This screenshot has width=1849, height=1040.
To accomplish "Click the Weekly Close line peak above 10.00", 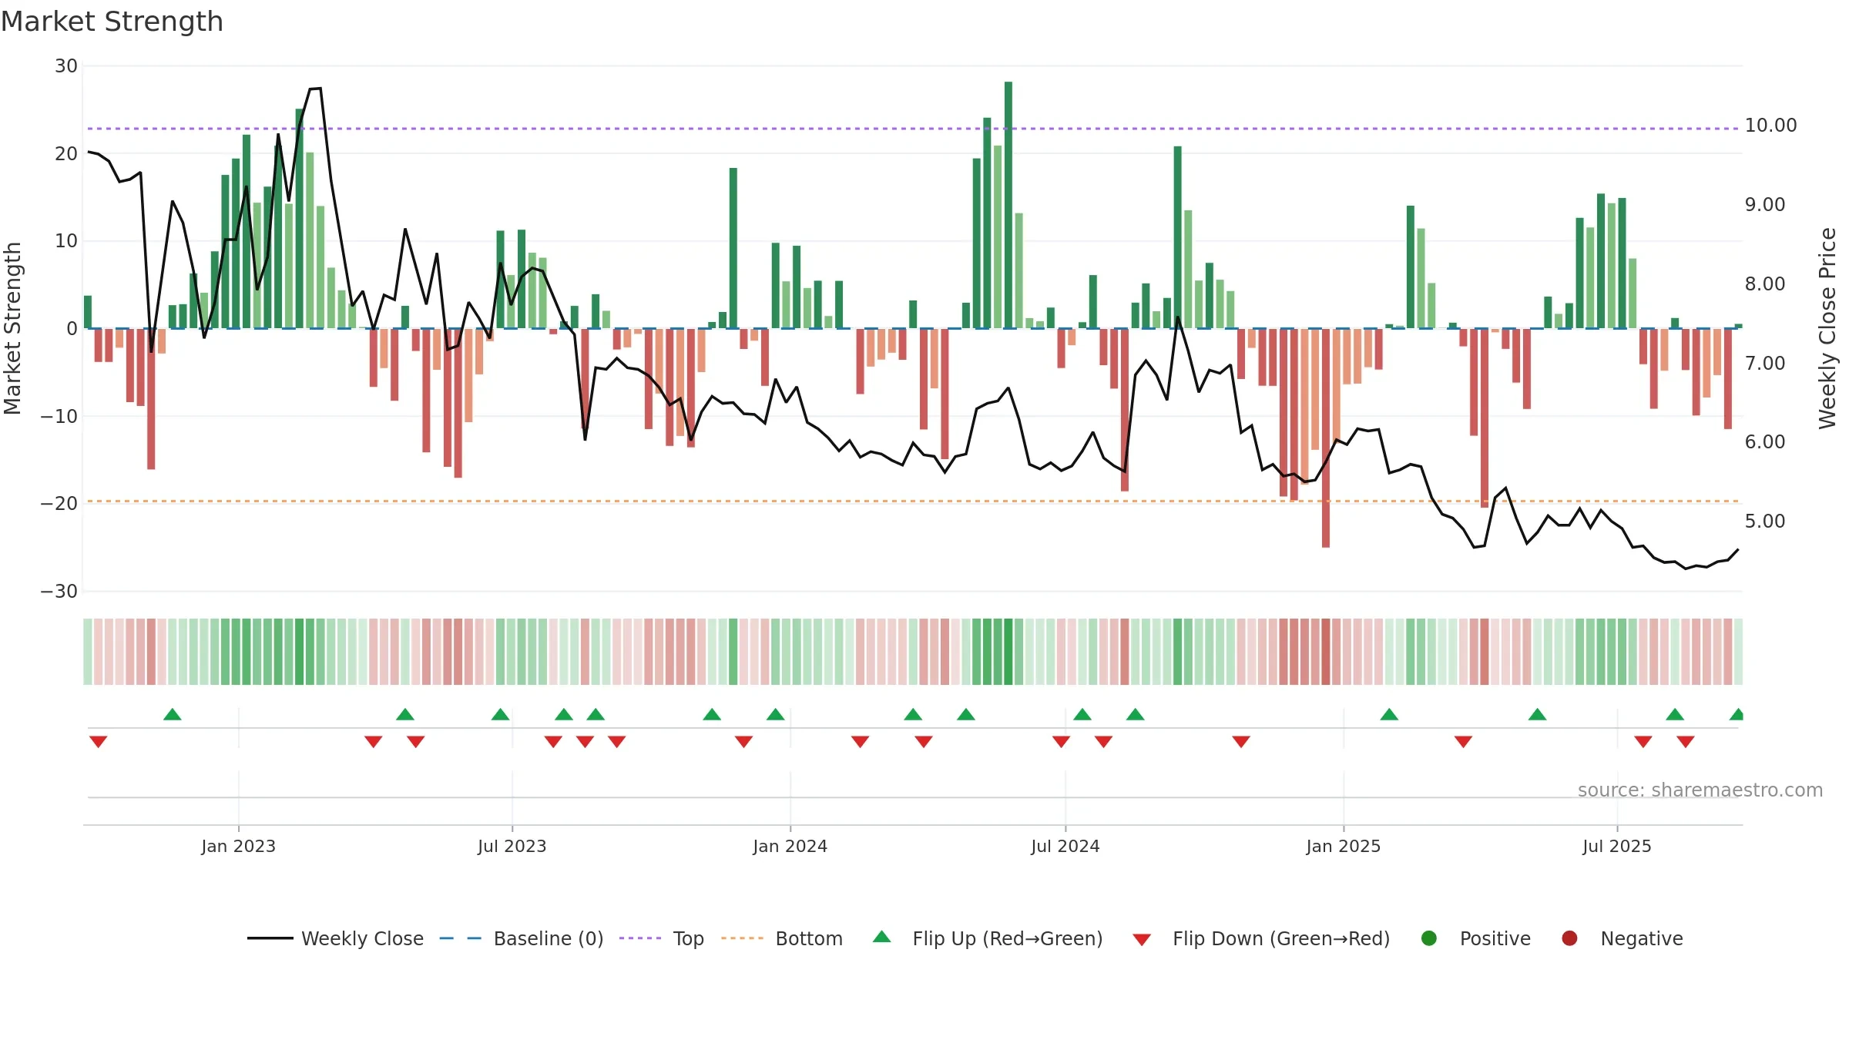I will (315, 89).
